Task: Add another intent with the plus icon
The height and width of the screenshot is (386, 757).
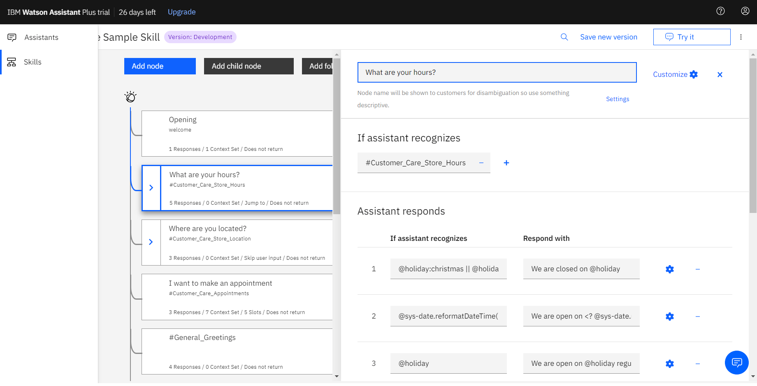Action: [x=506, y=163]
